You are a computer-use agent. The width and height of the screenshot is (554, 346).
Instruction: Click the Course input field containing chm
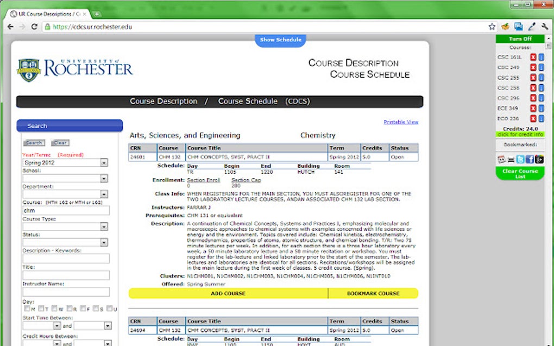pyautogui.click(x=66, y=210)
